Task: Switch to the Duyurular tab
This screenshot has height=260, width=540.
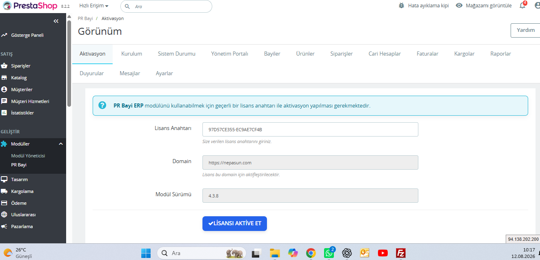Action: pos(92,74)
